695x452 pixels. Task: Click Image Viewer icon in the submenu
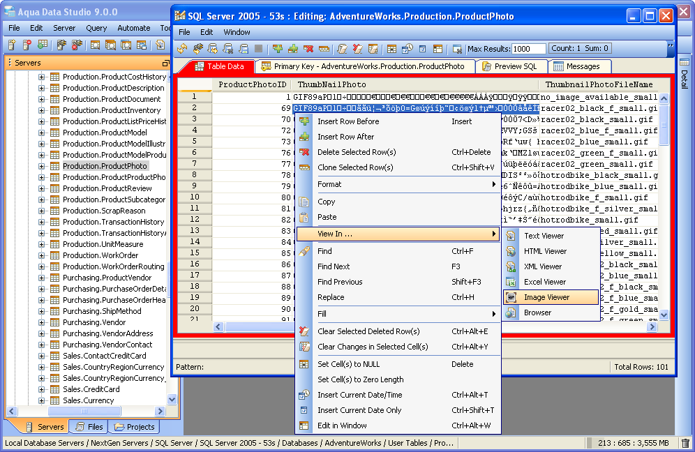click(511, 297)
